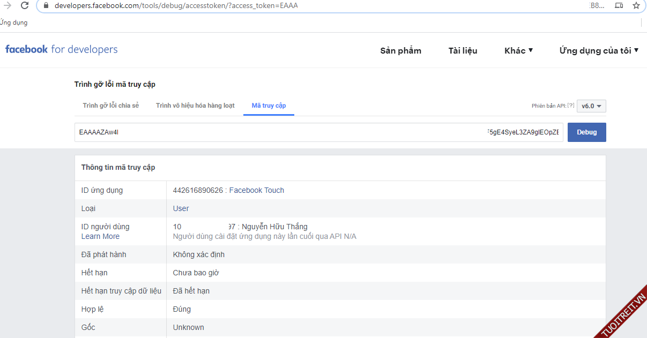
Task: Select the Mã truy cập tab
Action: 269,106
